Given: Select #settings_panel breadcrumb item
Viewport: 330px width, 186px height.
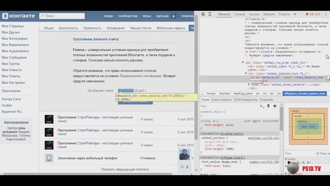Looking at the screenshot, I should tap(243, 94).
